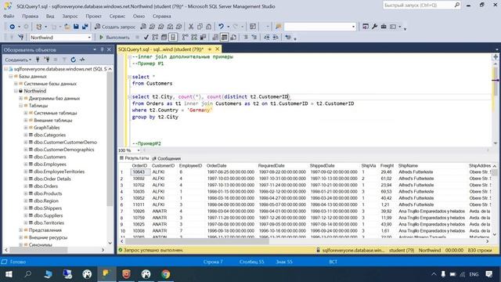Click the Connect plug icon in Object Explorer
Viewport: 501px width, 282px height.
tap(38, 60)
